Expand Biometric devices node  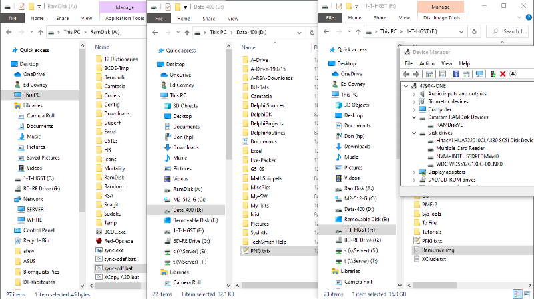pyautogui.click(x=414, y=102)
